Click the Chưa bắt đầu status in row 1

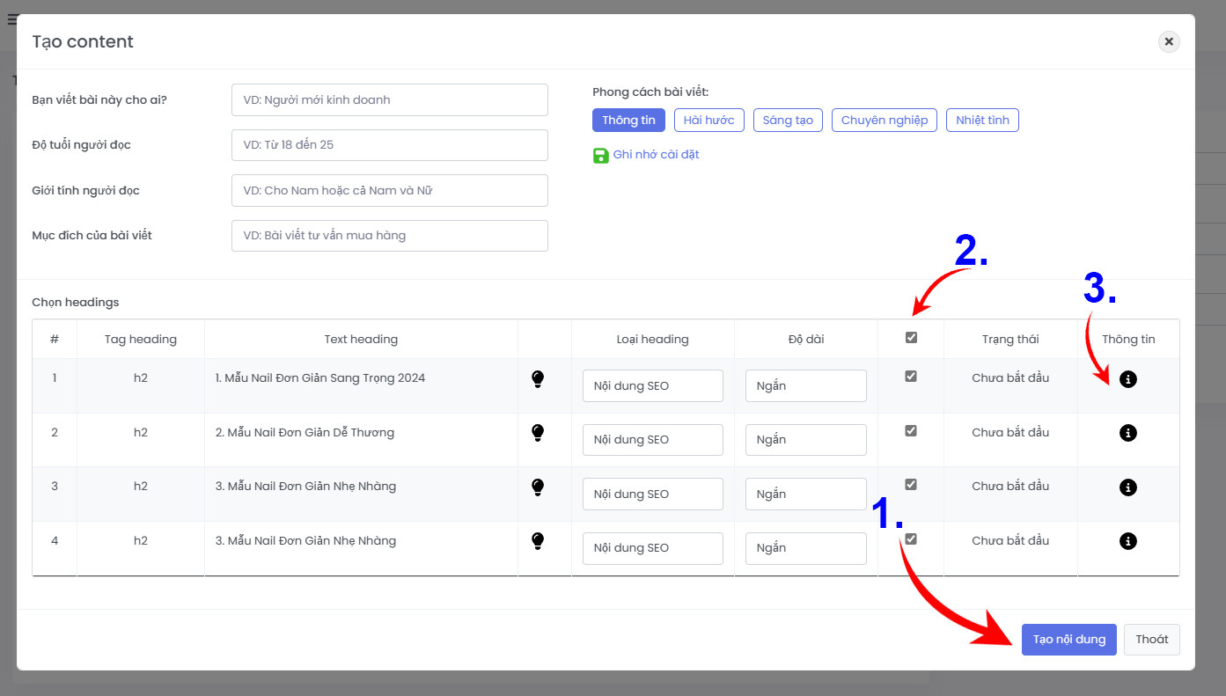pyautogui.click(x=1010, y=378)
